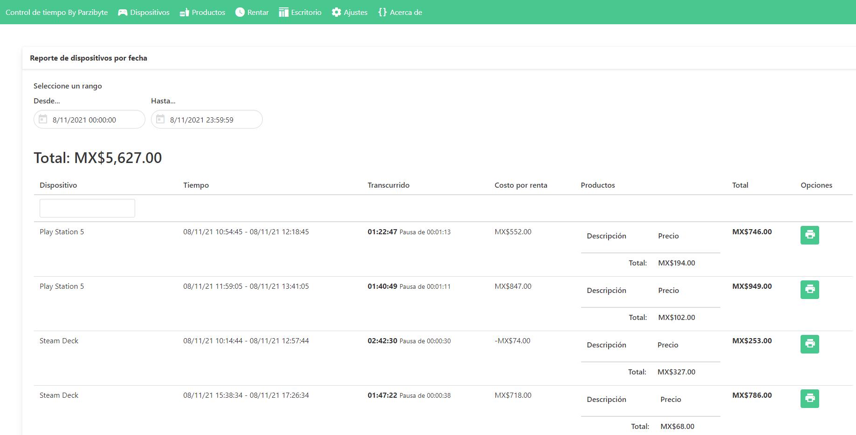
Task: Click the Ajustes gear icon
Action: click(336, 13)
